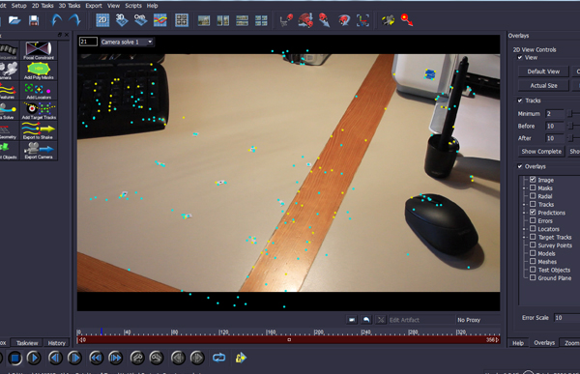Click the Undo arrow icon
Screen dimensions: 580x374
[57, 20]
